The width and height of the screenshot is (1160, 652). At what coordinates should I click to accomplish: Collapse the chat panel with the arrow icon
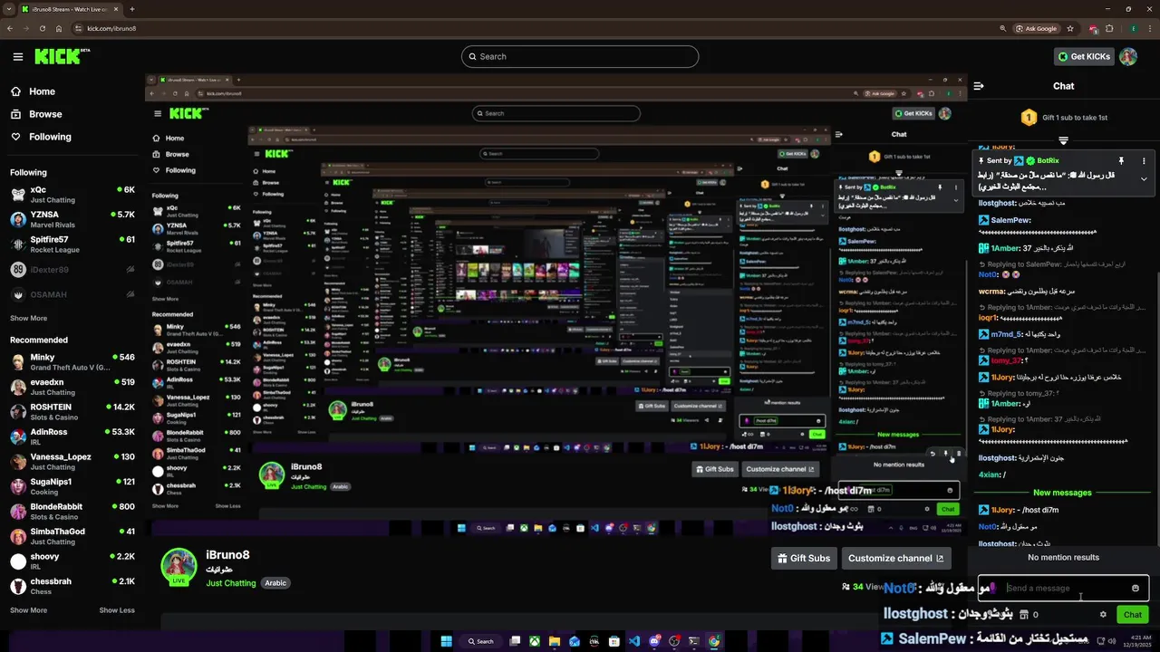(979, 86)
